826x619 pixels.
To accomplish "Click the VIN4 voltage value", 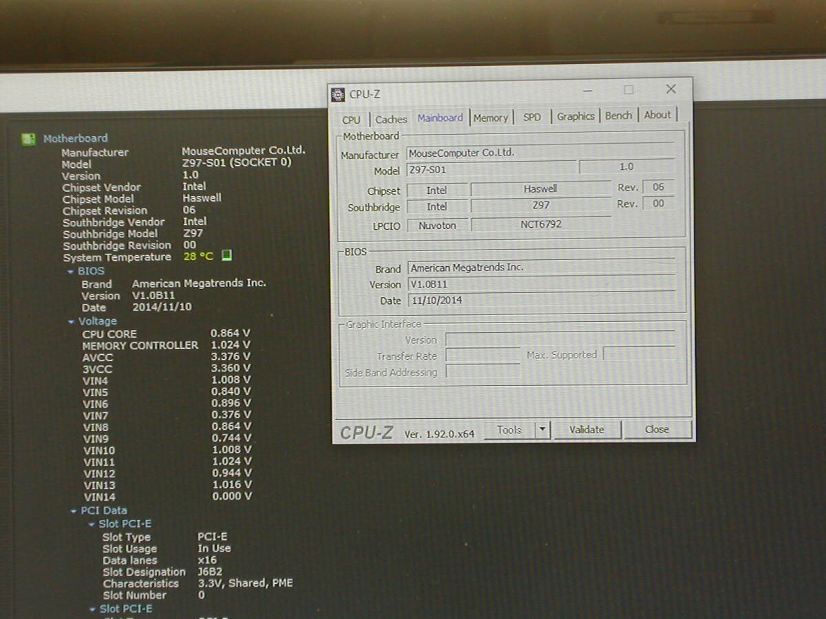I will pos(231,380).
